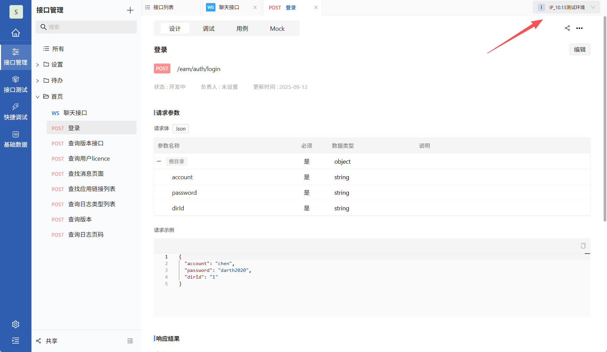Open POST 查询用户licence item
Image resolution: width=607 pixels, height=352 pixels.
[92, 159]
